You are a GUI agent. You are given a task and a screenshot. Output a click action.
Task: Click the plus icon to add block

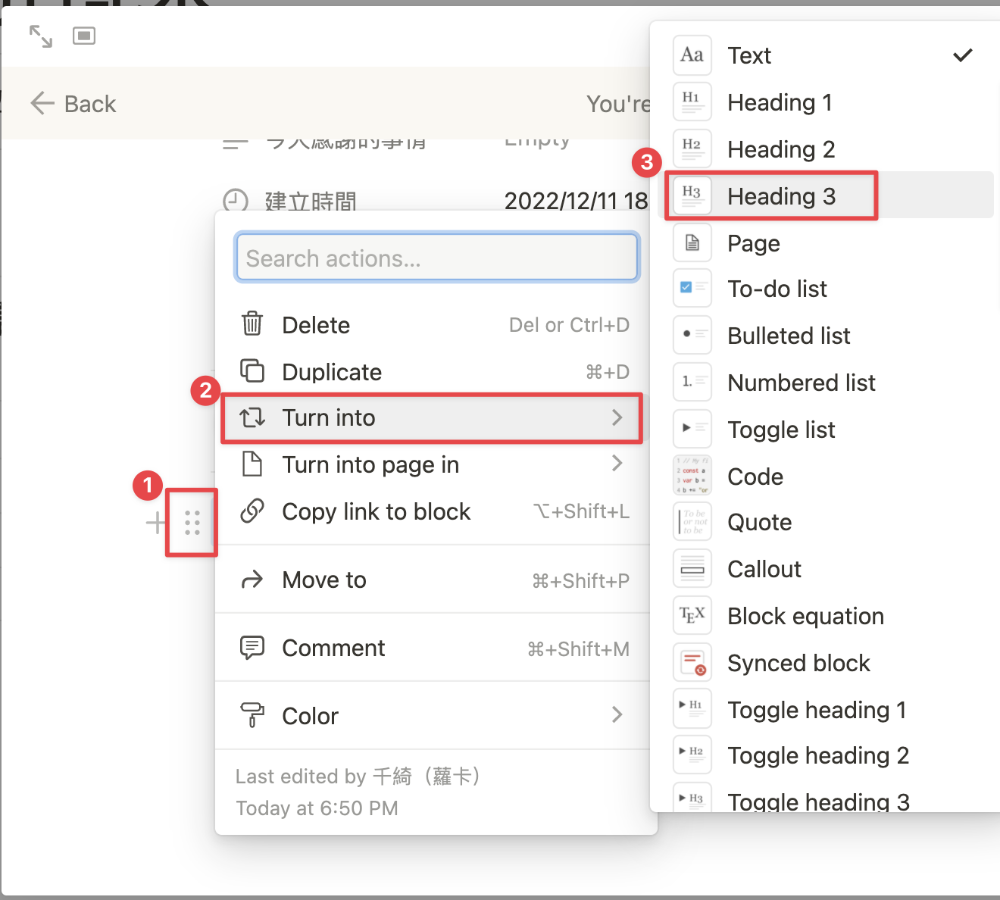(x=155, y=523)
